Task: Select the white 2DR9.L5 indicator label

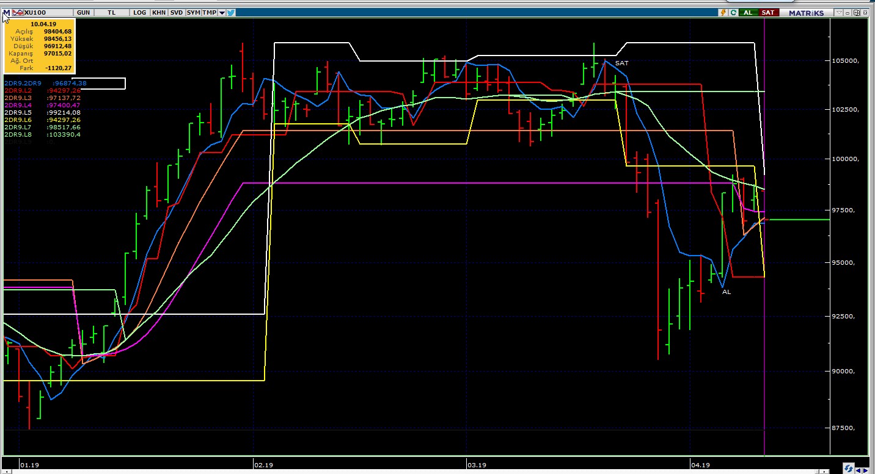Action: coord(17,112)
